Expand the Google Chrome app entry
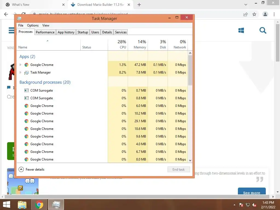 pos(20,65)
